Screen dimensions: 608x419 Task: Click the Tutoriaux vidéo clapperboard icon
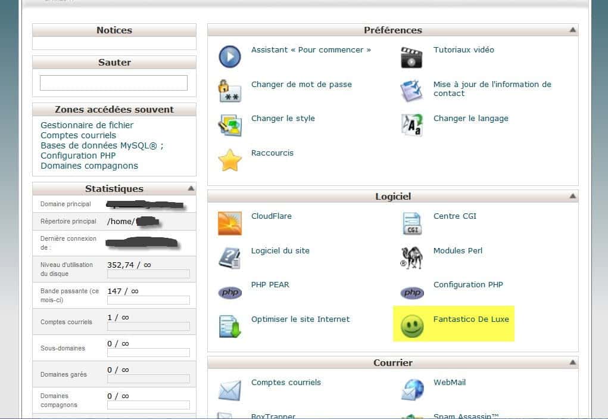[x=411, y=57]
